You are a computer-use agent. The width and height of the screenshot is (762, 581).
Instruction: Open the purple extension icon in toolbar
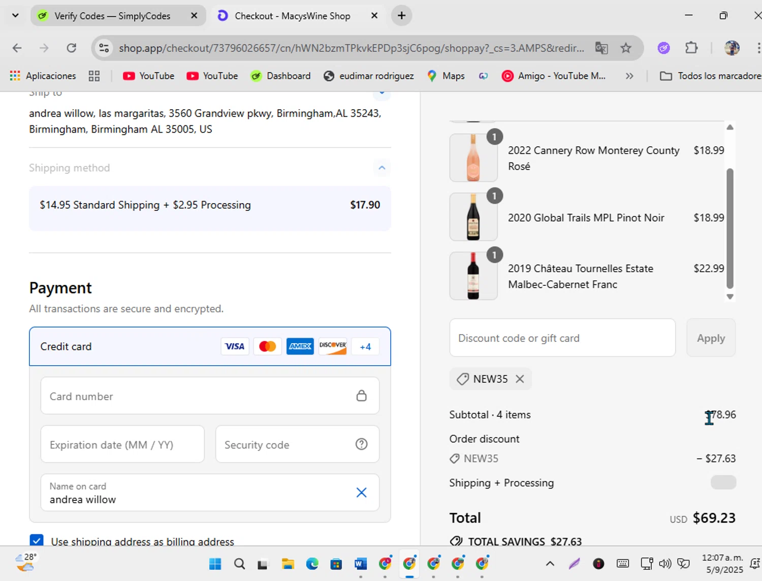click(663, 48)
